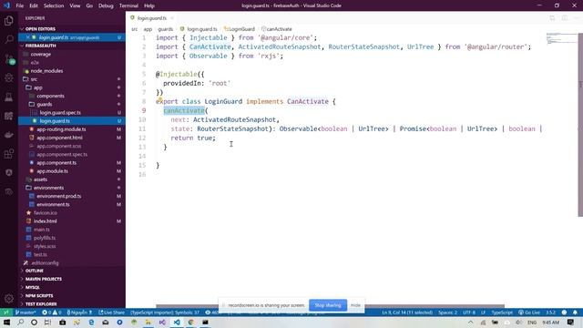Click the split editor icon at top right
Viewport: 583px width, 328px height.
565,18
